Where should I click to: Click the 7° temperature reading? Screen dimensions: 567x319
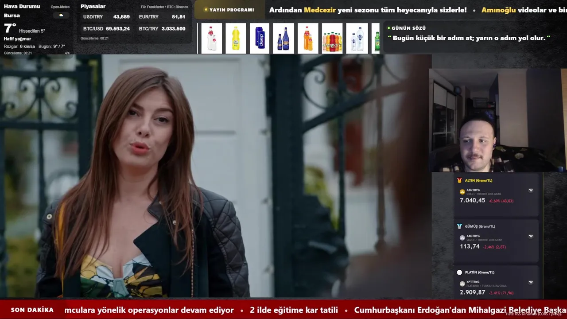coord(10,28)
